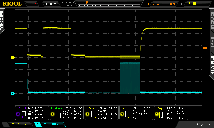Click the yellow 1 badge in Ampl panel
Image resolution: width=214 pixels, height=128 pixels.
tap(157, 114)
